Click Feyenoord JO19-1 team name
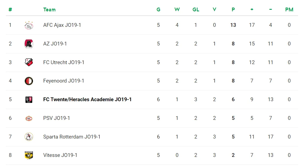Viewport: 303px width, 168px height. coord(64,81)
